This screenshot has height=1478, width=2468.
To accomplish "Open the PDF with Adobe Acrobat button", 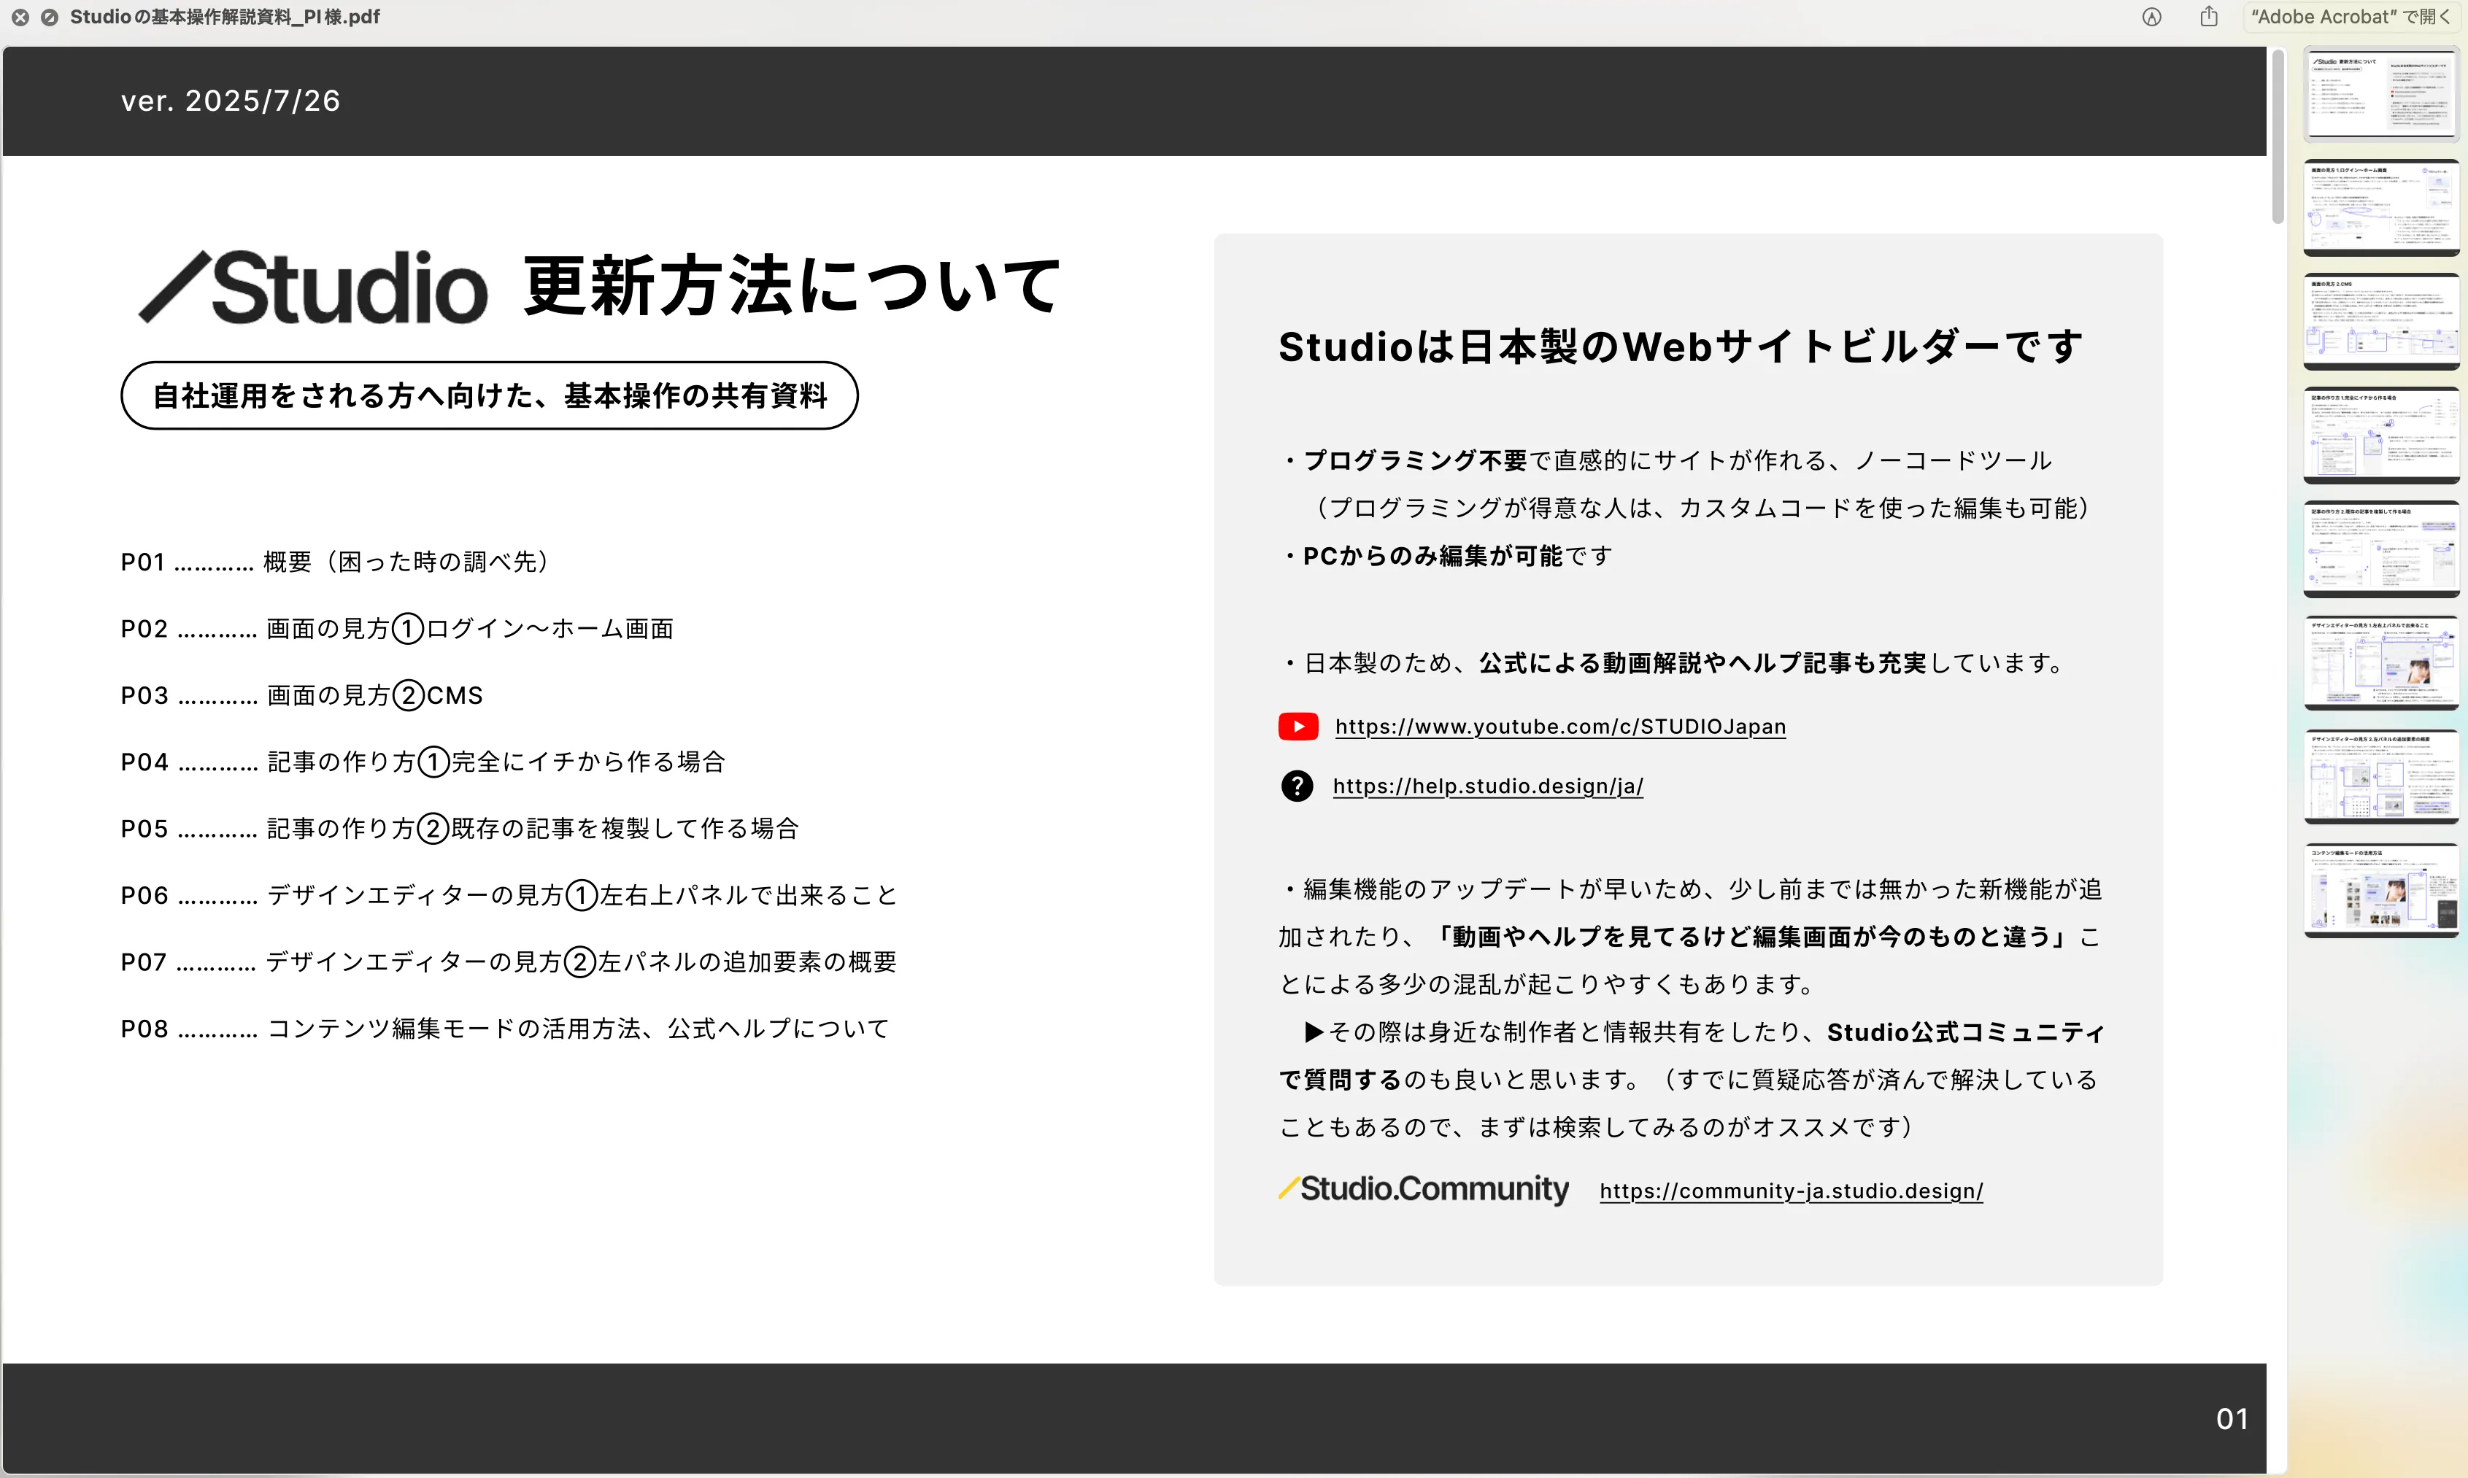I will (x=2350, y=17).
